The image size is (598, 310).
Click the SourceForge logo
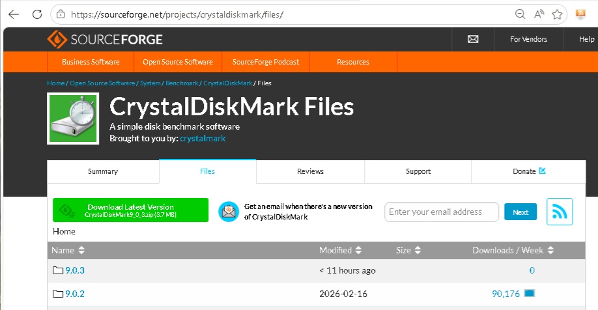click(105, 39)
